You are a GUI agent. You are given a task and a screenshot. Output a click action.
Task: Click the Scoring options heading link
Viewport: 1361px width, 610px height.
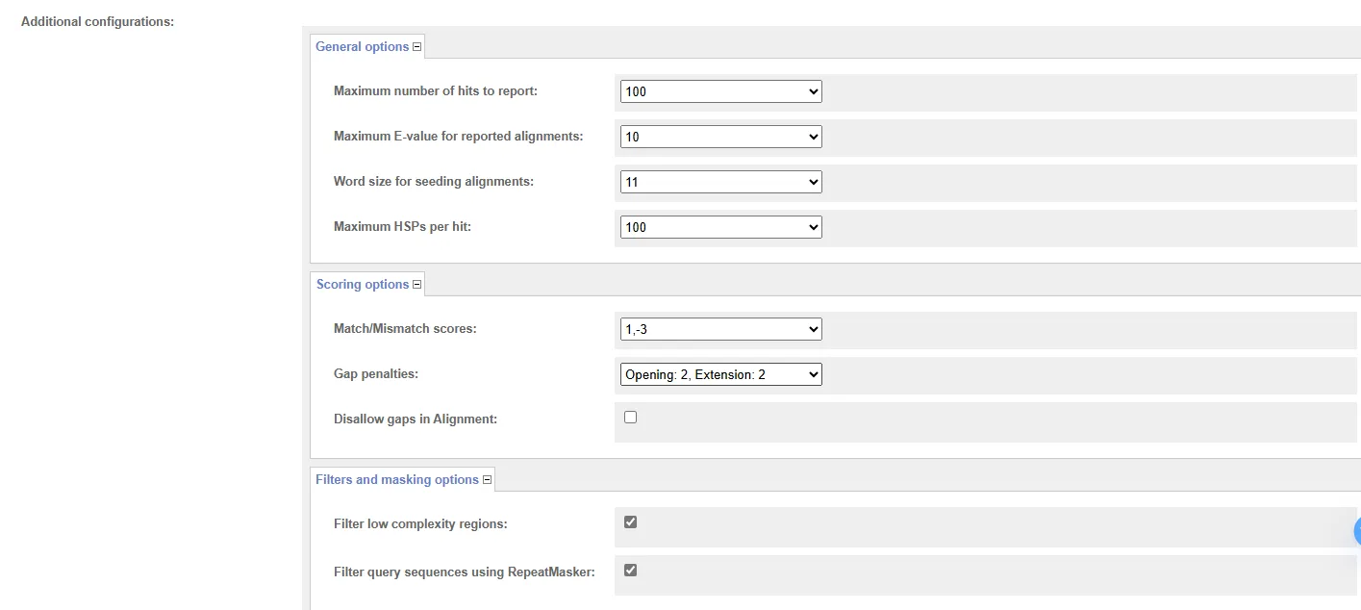click(363, 285)
